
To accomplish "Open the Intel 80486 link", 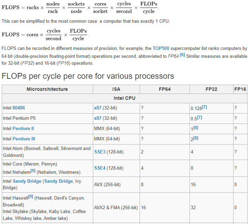I will click(19, 108).
